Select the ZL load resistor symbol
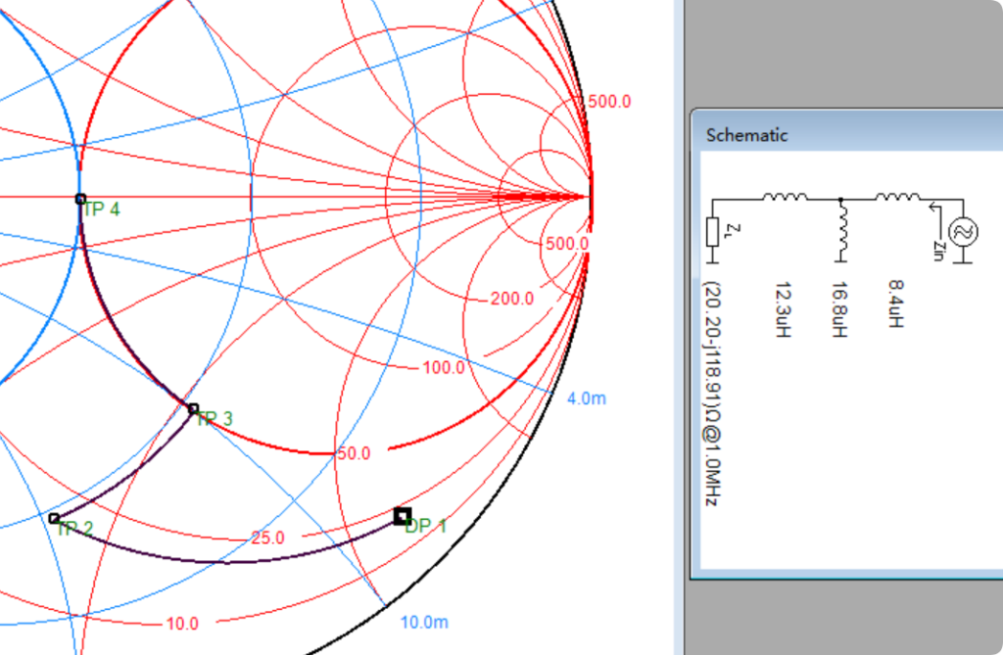The width and height of the screenshot is (1003, 655). click(x=712, y=232)
